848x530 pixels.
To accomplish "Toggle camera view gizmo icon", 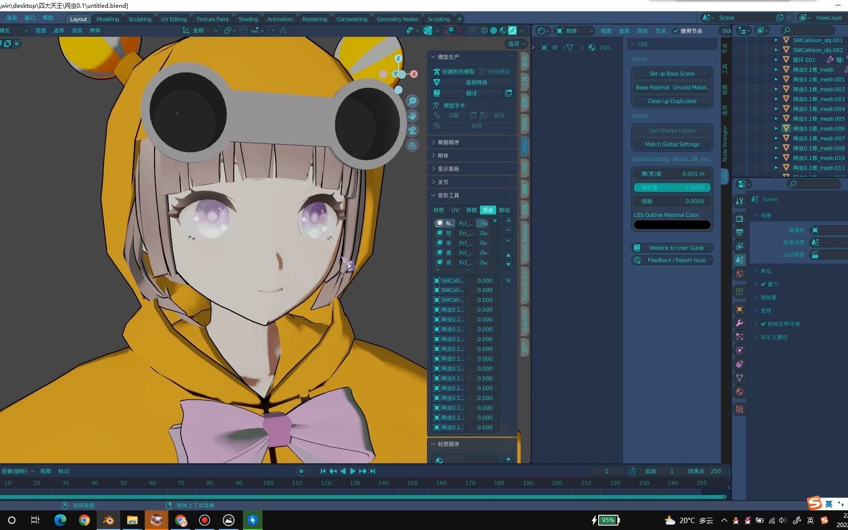I will tap(412, 131).
